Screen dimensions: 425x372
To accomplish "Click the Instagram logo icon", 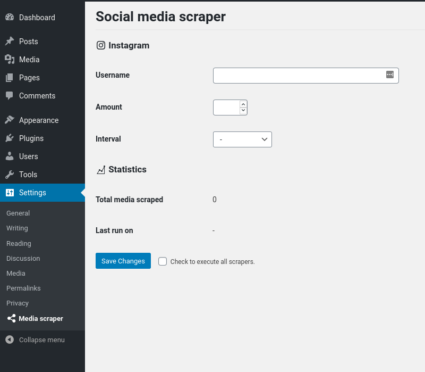I will (x=101, y=45).
